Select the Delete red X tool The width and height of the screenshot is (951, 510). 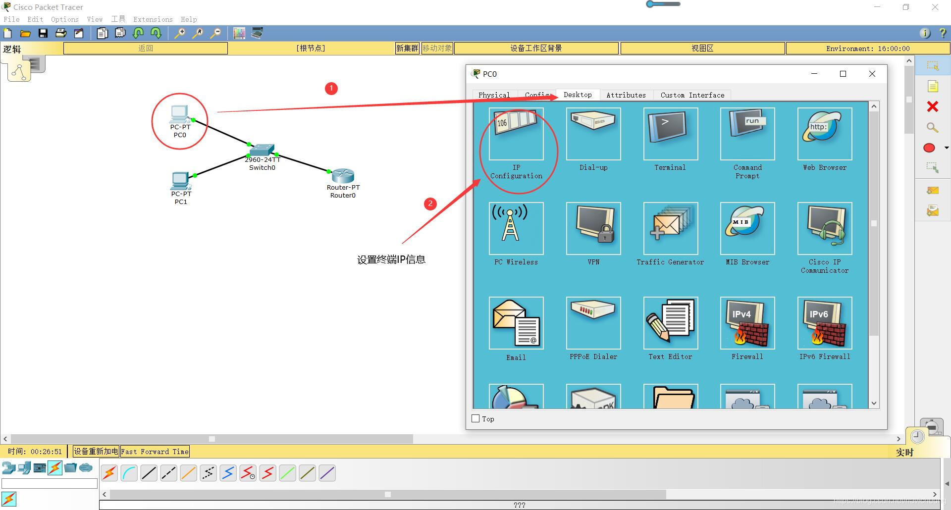933,106
